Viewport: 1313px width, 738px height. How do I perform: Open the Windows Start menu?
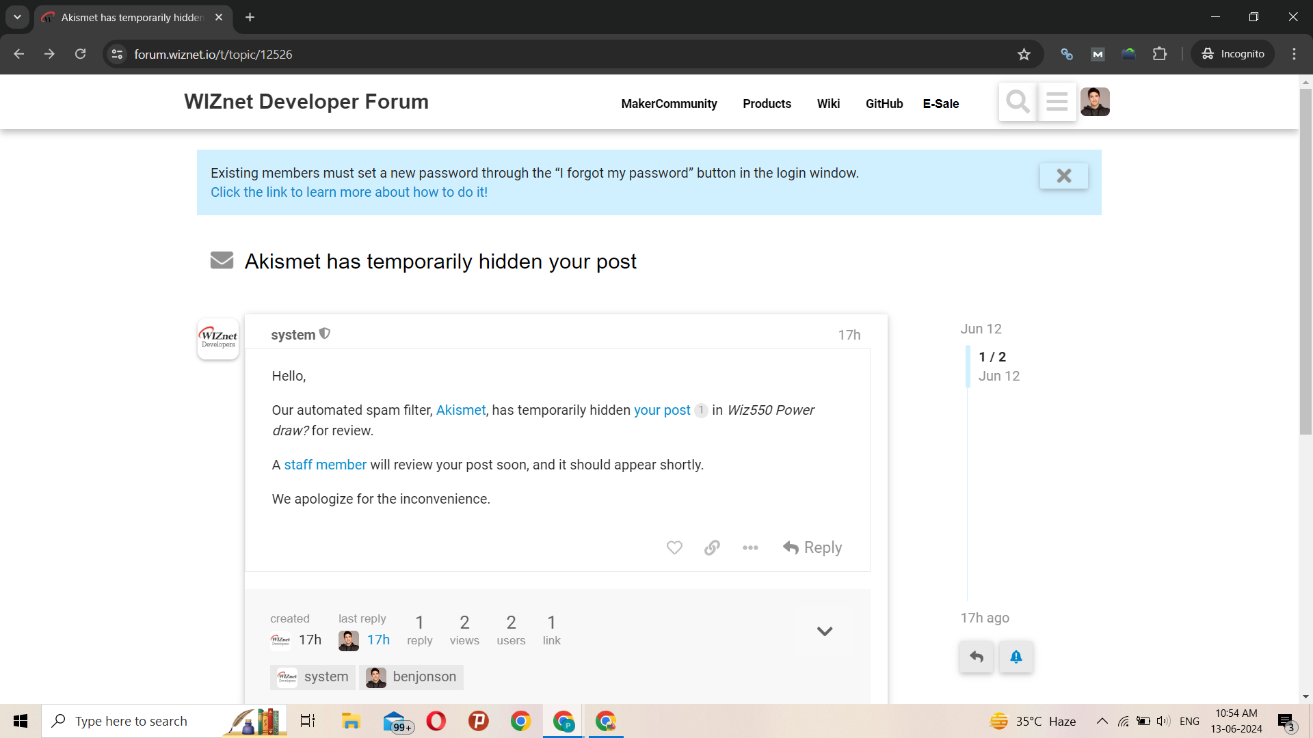[21, 721]
